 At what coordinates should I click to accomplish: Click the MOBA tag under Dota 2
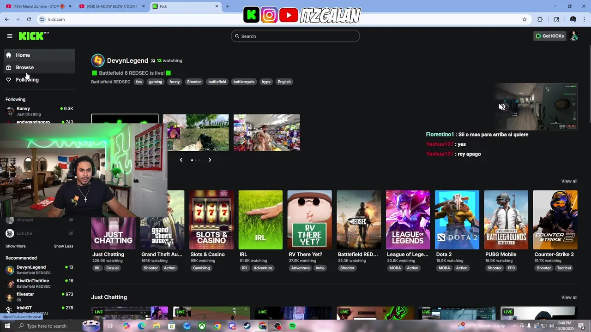pyautogui.click(x=444, y=268)
